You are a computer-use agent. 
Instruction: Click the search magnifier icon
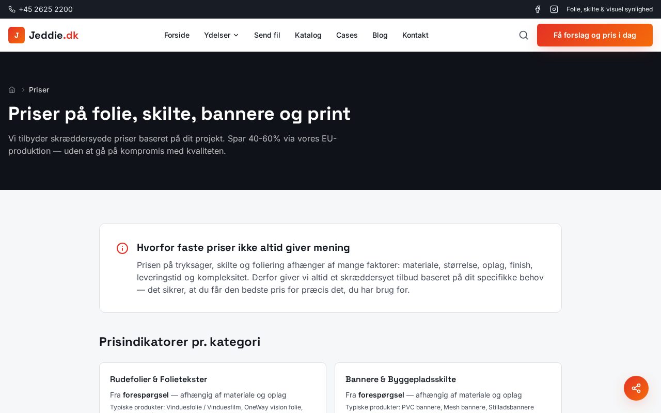point(524,35)
